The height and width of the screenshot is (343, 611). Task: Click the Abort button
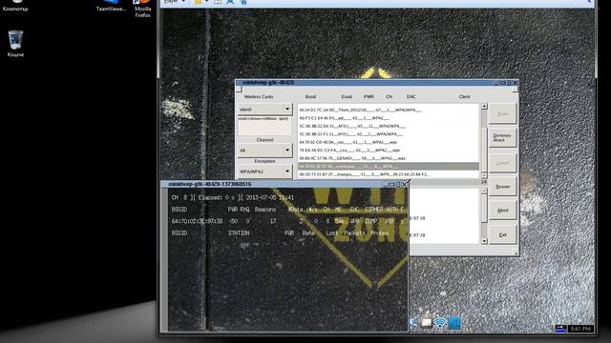click(503, 211)
